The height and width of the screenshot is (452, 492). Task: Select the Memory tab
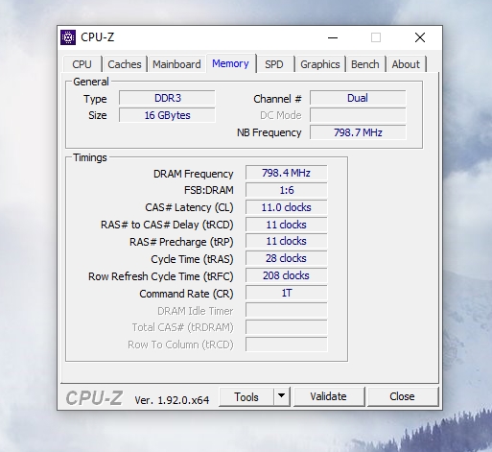pyautogui.click(x=230, y=63)
